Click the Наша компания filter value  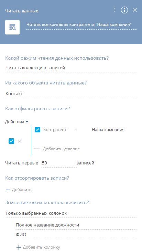point(108,130)
